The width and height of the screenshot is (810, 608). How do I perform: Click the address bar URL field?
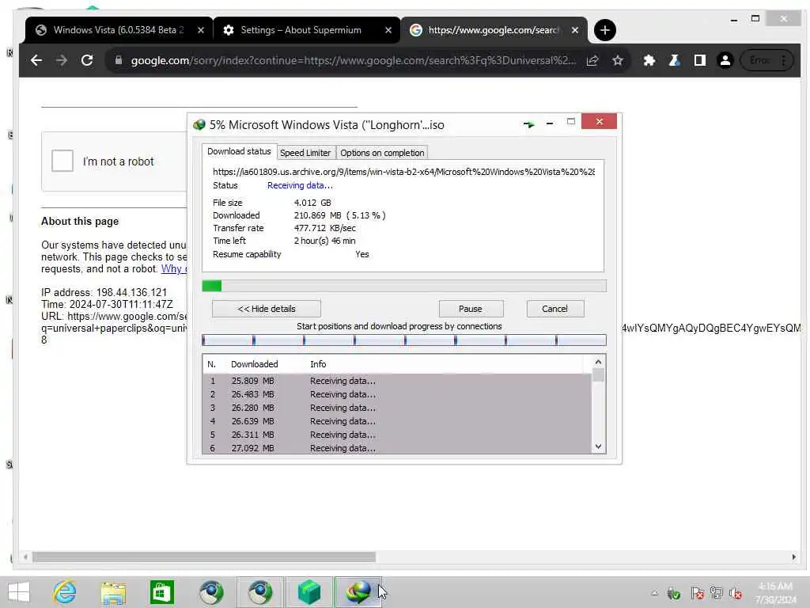click(354, 60)
